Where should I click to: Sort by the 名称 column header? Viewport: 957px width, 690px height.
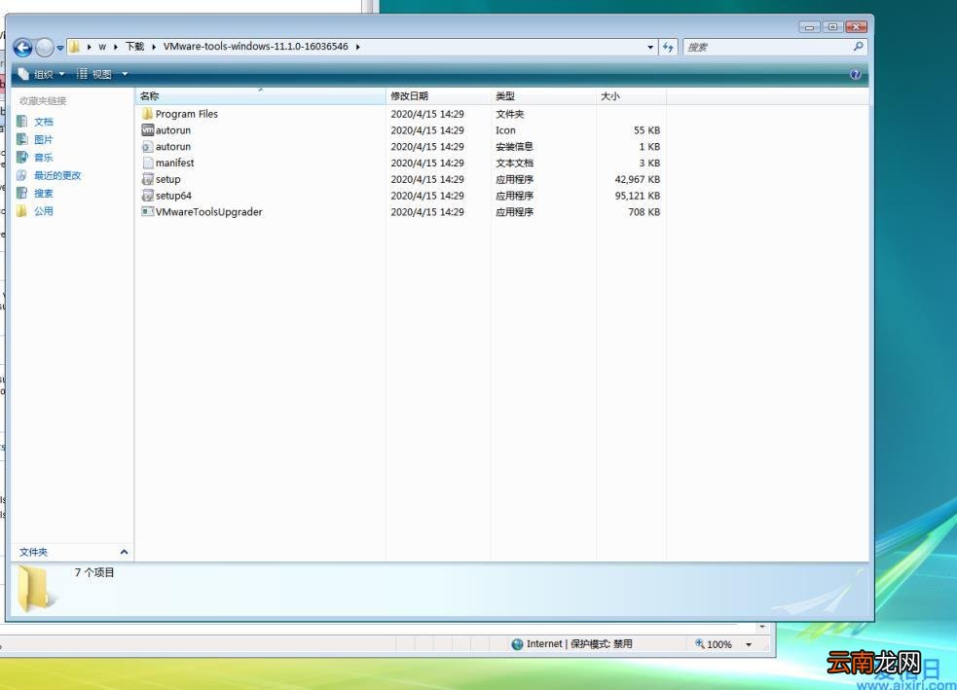(261, 96)
